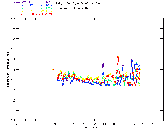Click the x-axis label 15
The width and height of the screenshot is (168, 134).
click(114, 124)
